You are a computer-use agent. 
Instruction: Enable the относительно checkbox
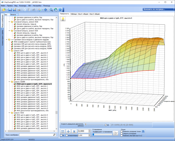(x=67, y=135)
